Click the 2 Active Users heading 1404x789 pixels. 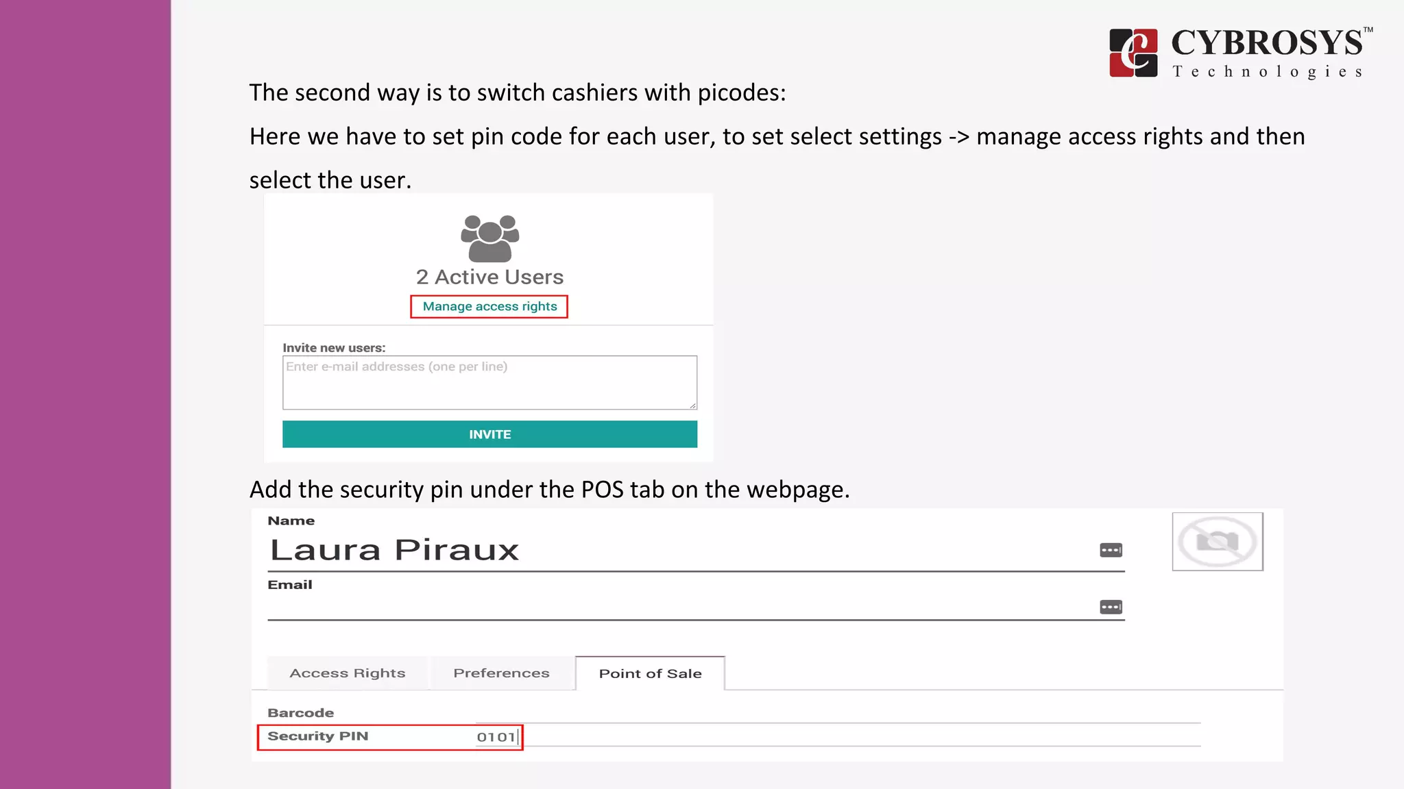[x=489, y=277]
